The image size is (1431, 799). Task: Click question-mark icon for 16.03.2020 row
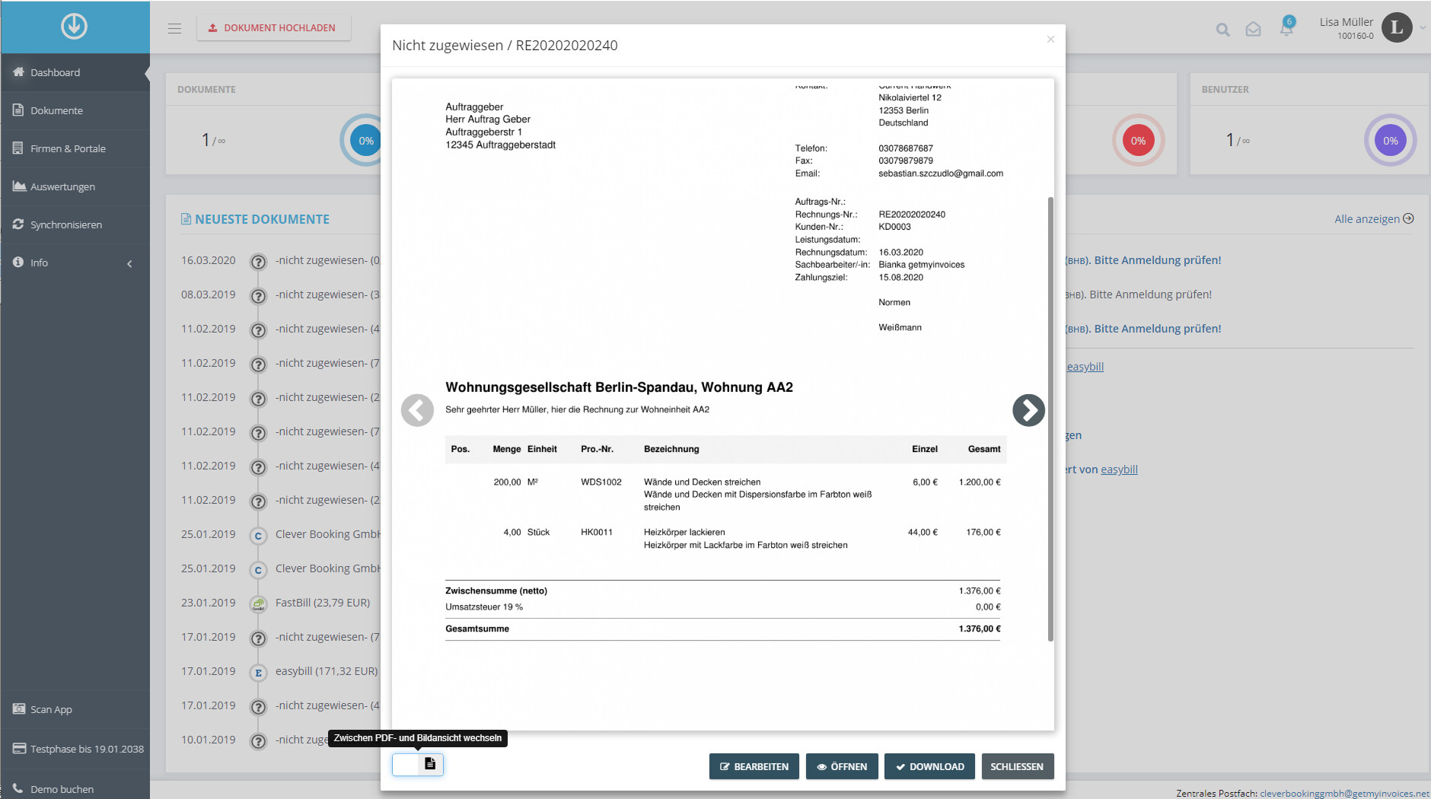[259, 262]
